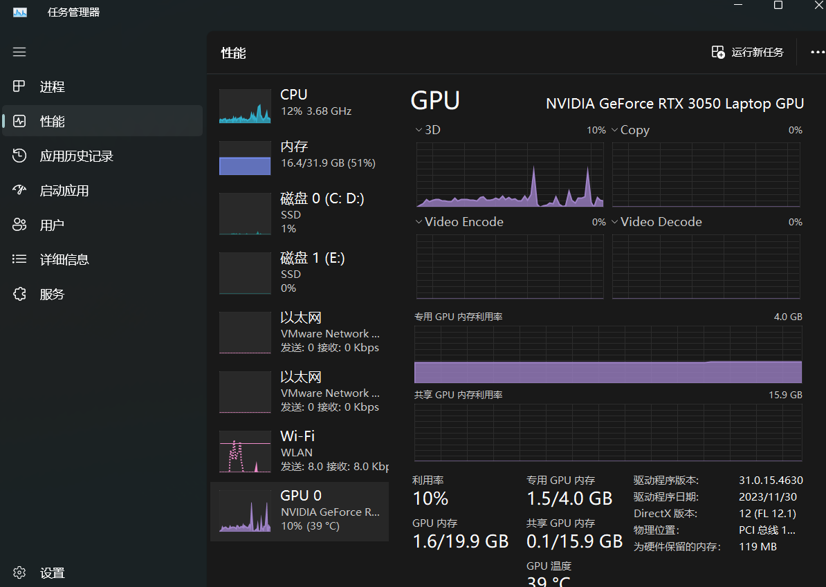Select the GPU 0 NVIDIA entry
Viewport: 826px width, 587px height.
[x=300, y=511]
